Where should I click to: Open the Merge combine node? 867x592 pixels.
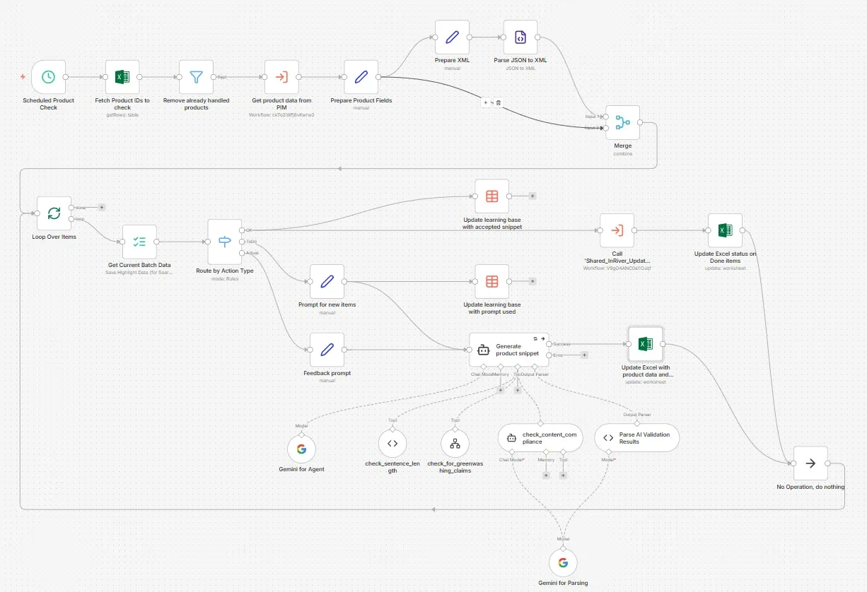[x=622, y=122]
